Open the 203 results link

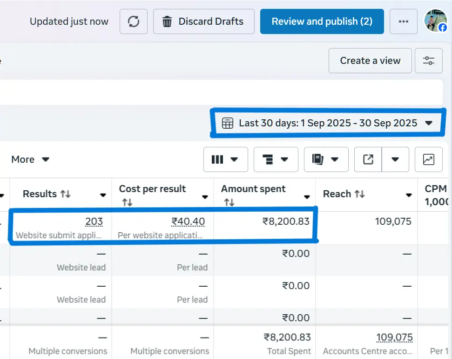[94, 221]
